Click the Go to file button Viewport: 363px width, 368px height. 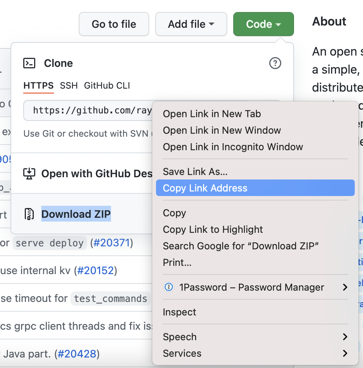114,24
